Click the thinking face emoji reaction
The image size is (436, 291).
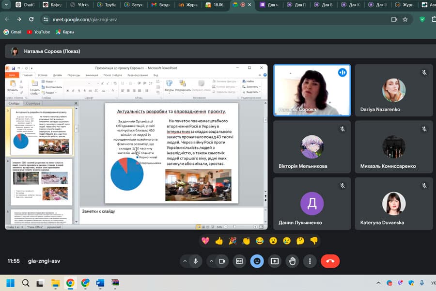coord(300,241)
